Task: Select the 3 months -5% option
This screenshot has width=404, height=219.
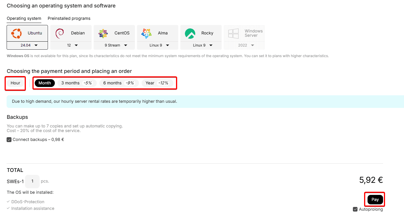Action: tap(77, 83)
